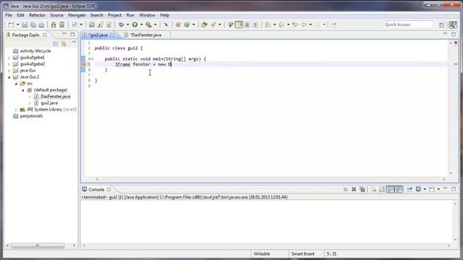The height and width of the screenshot is (260, 463).
Task: Click the Smart Insert status field
Action: [302, 253]
